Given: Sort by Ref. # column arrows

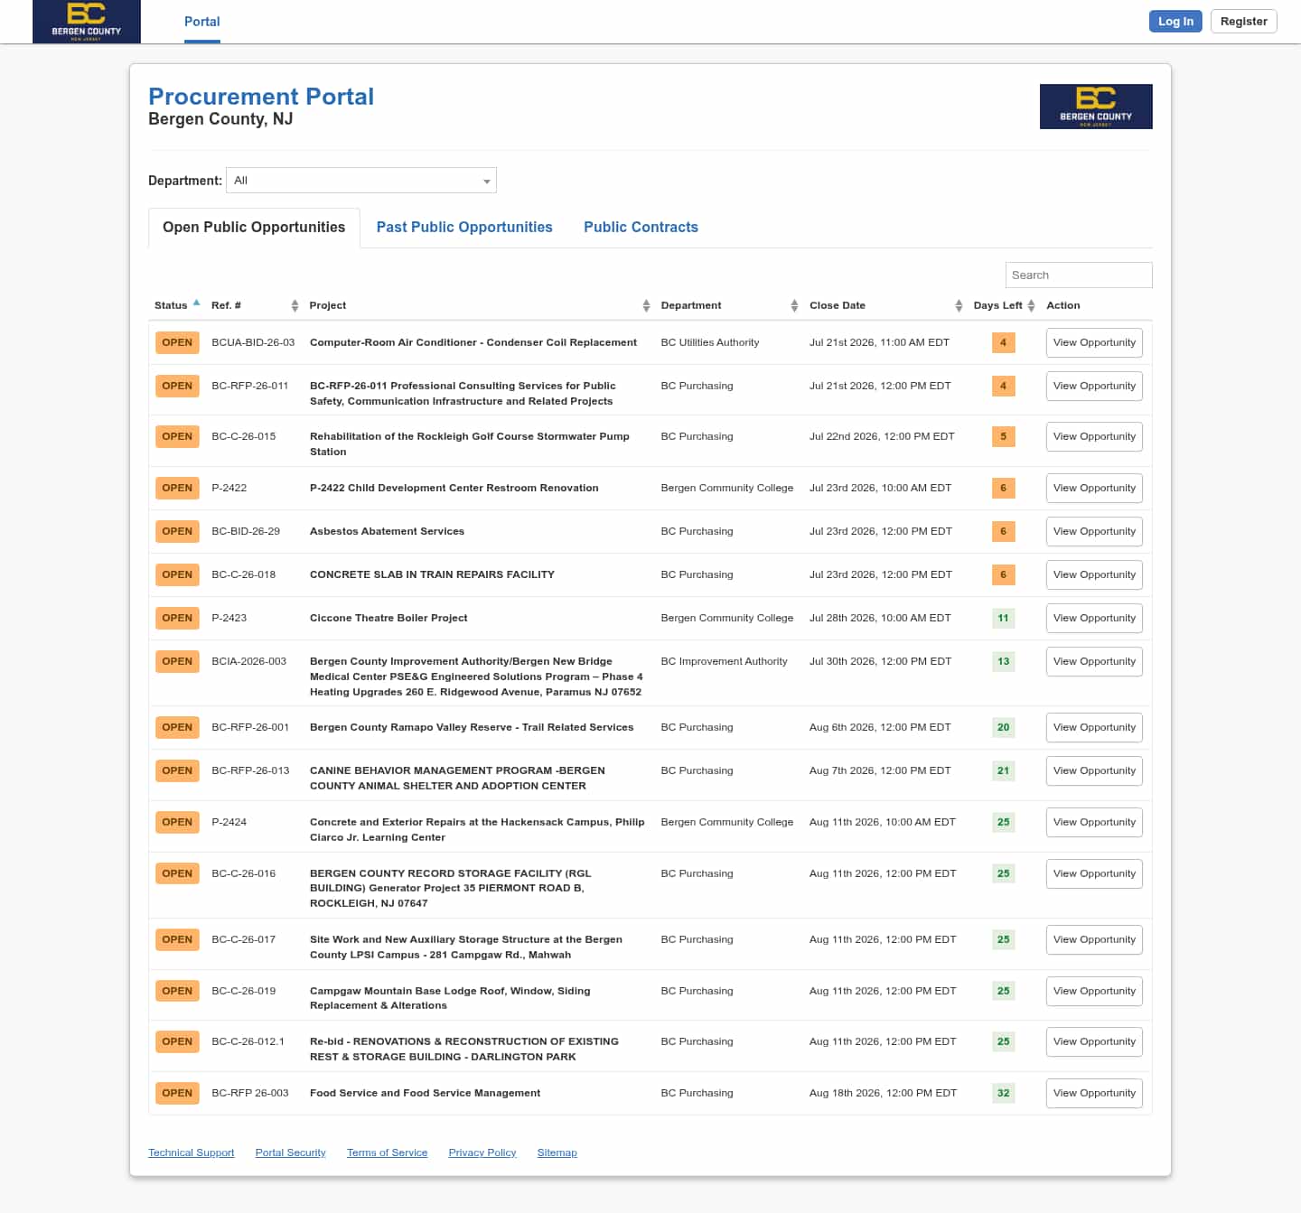Looking at the screenshot, I should tap(295, 306).
